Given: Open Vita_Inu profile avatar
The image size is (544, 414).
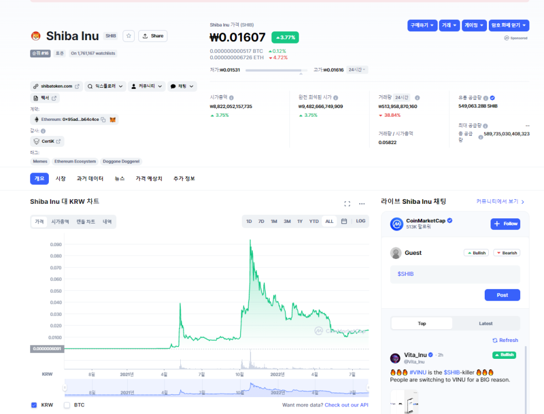Looking at the screenshot, I should pyautogui.click(x=395, y=358).
